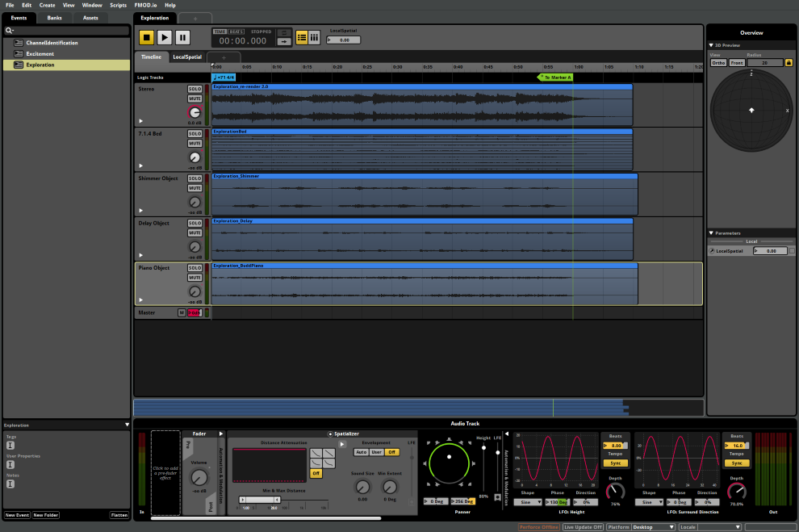Viewport: 799px width, 532px height.
Task: Turn off distance attenuation with the Off button
Action: [316, 473]
